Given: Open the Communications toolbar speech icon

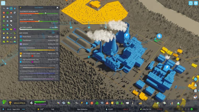Looking at the screenshot, I should [x=128, y=103].
